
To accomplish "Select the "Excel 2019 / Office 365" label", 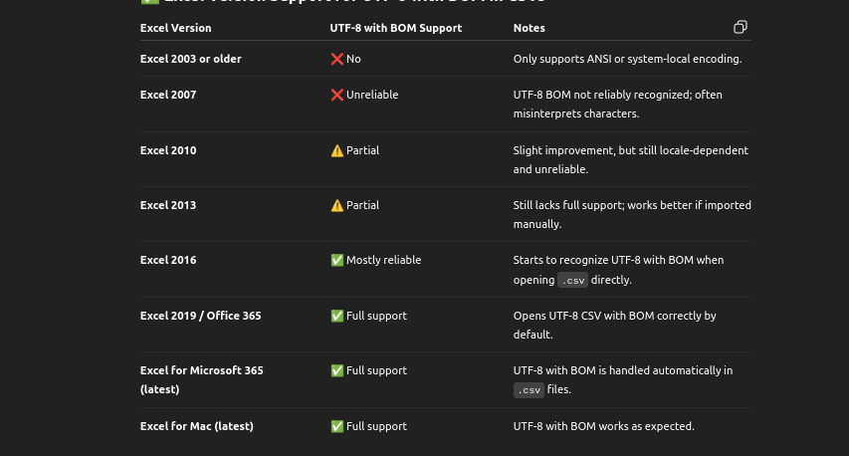I will click(200, 316).
